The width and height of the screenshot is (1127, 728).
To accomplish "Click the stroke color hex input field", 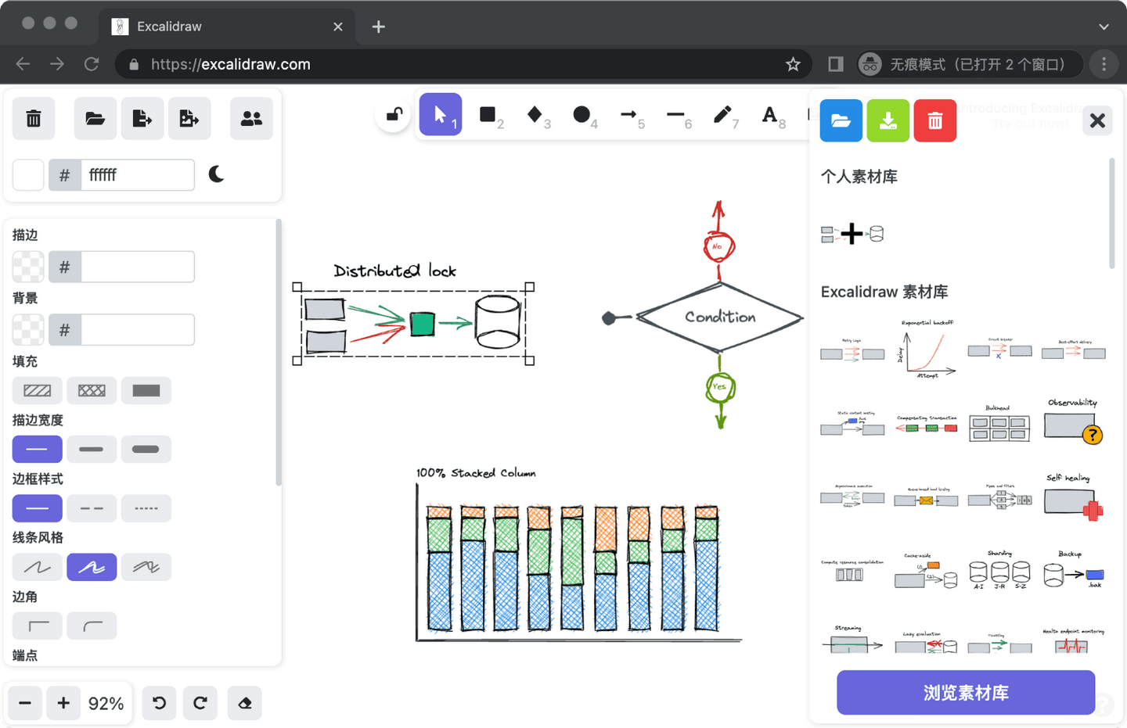I will pyautogui.click(x=138, y=267).
